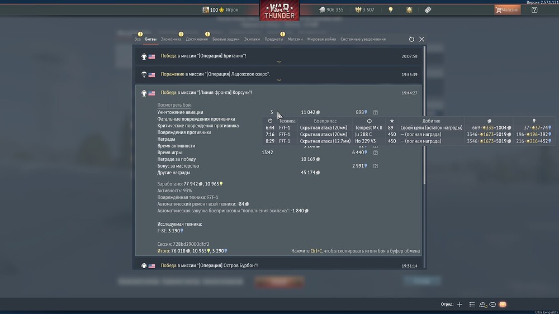Open the player profile 'Игрок'
559x314 pixels.
220,9
